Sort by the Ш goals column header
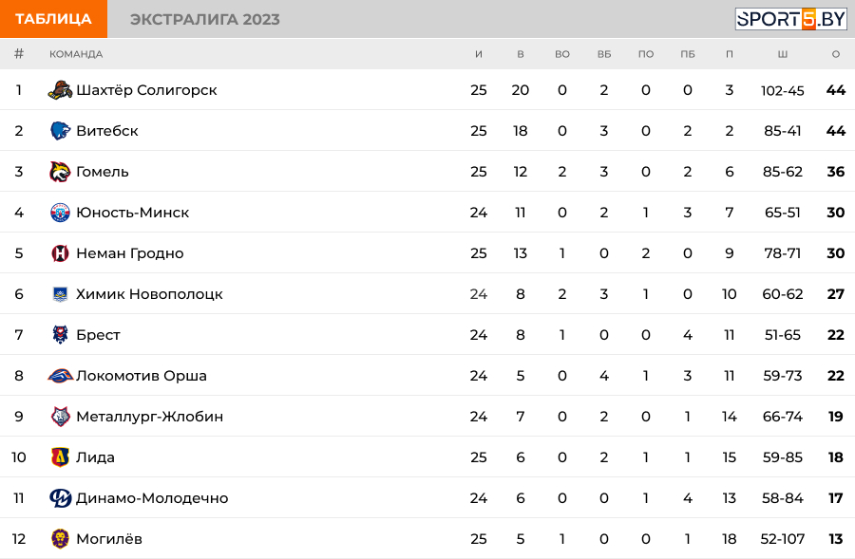Image resolution: width=855 pixels, height=559 pixels. (x=782, y=54)
